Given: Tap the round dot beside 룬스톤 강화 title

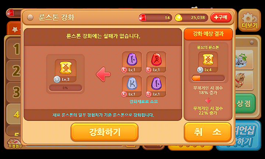Looking at the screenshot, I should 30,17.
